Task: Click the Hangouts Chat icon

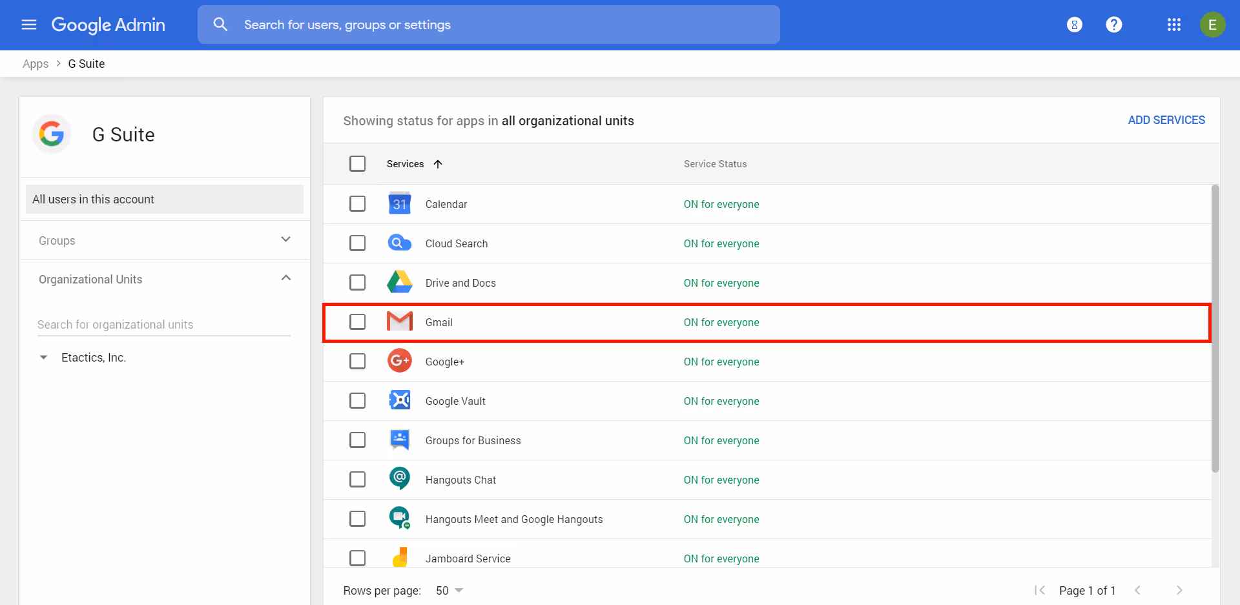Action: point(400,479)
